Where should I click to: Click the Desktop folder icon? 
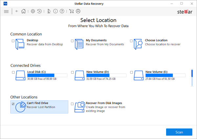pyautogui.click(x=20, y=44)
